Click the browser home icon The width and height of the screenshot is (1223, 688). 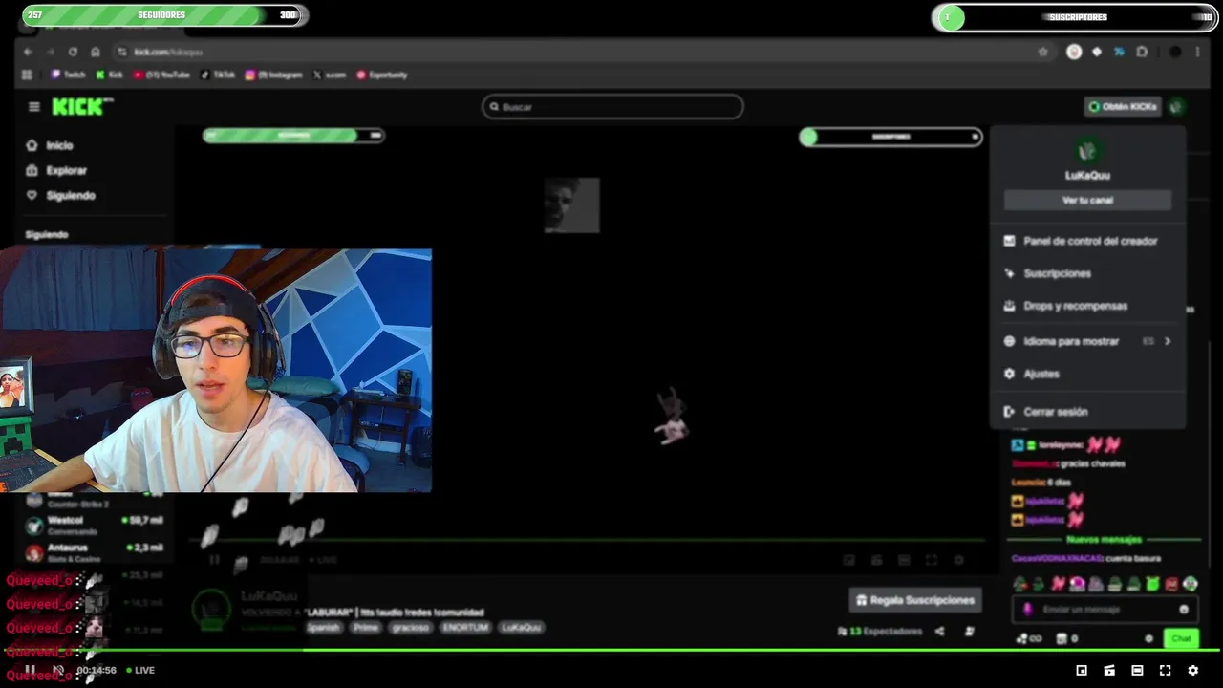tap(96, 52)
